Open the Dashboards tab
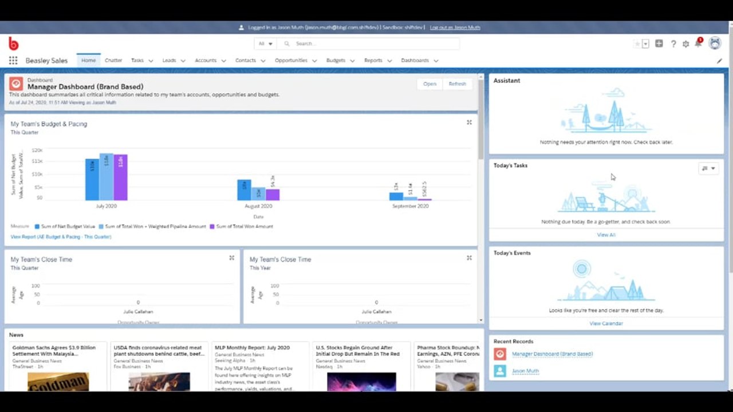The width and height of the screenshot is (733, 412). [x=415, y=61]
